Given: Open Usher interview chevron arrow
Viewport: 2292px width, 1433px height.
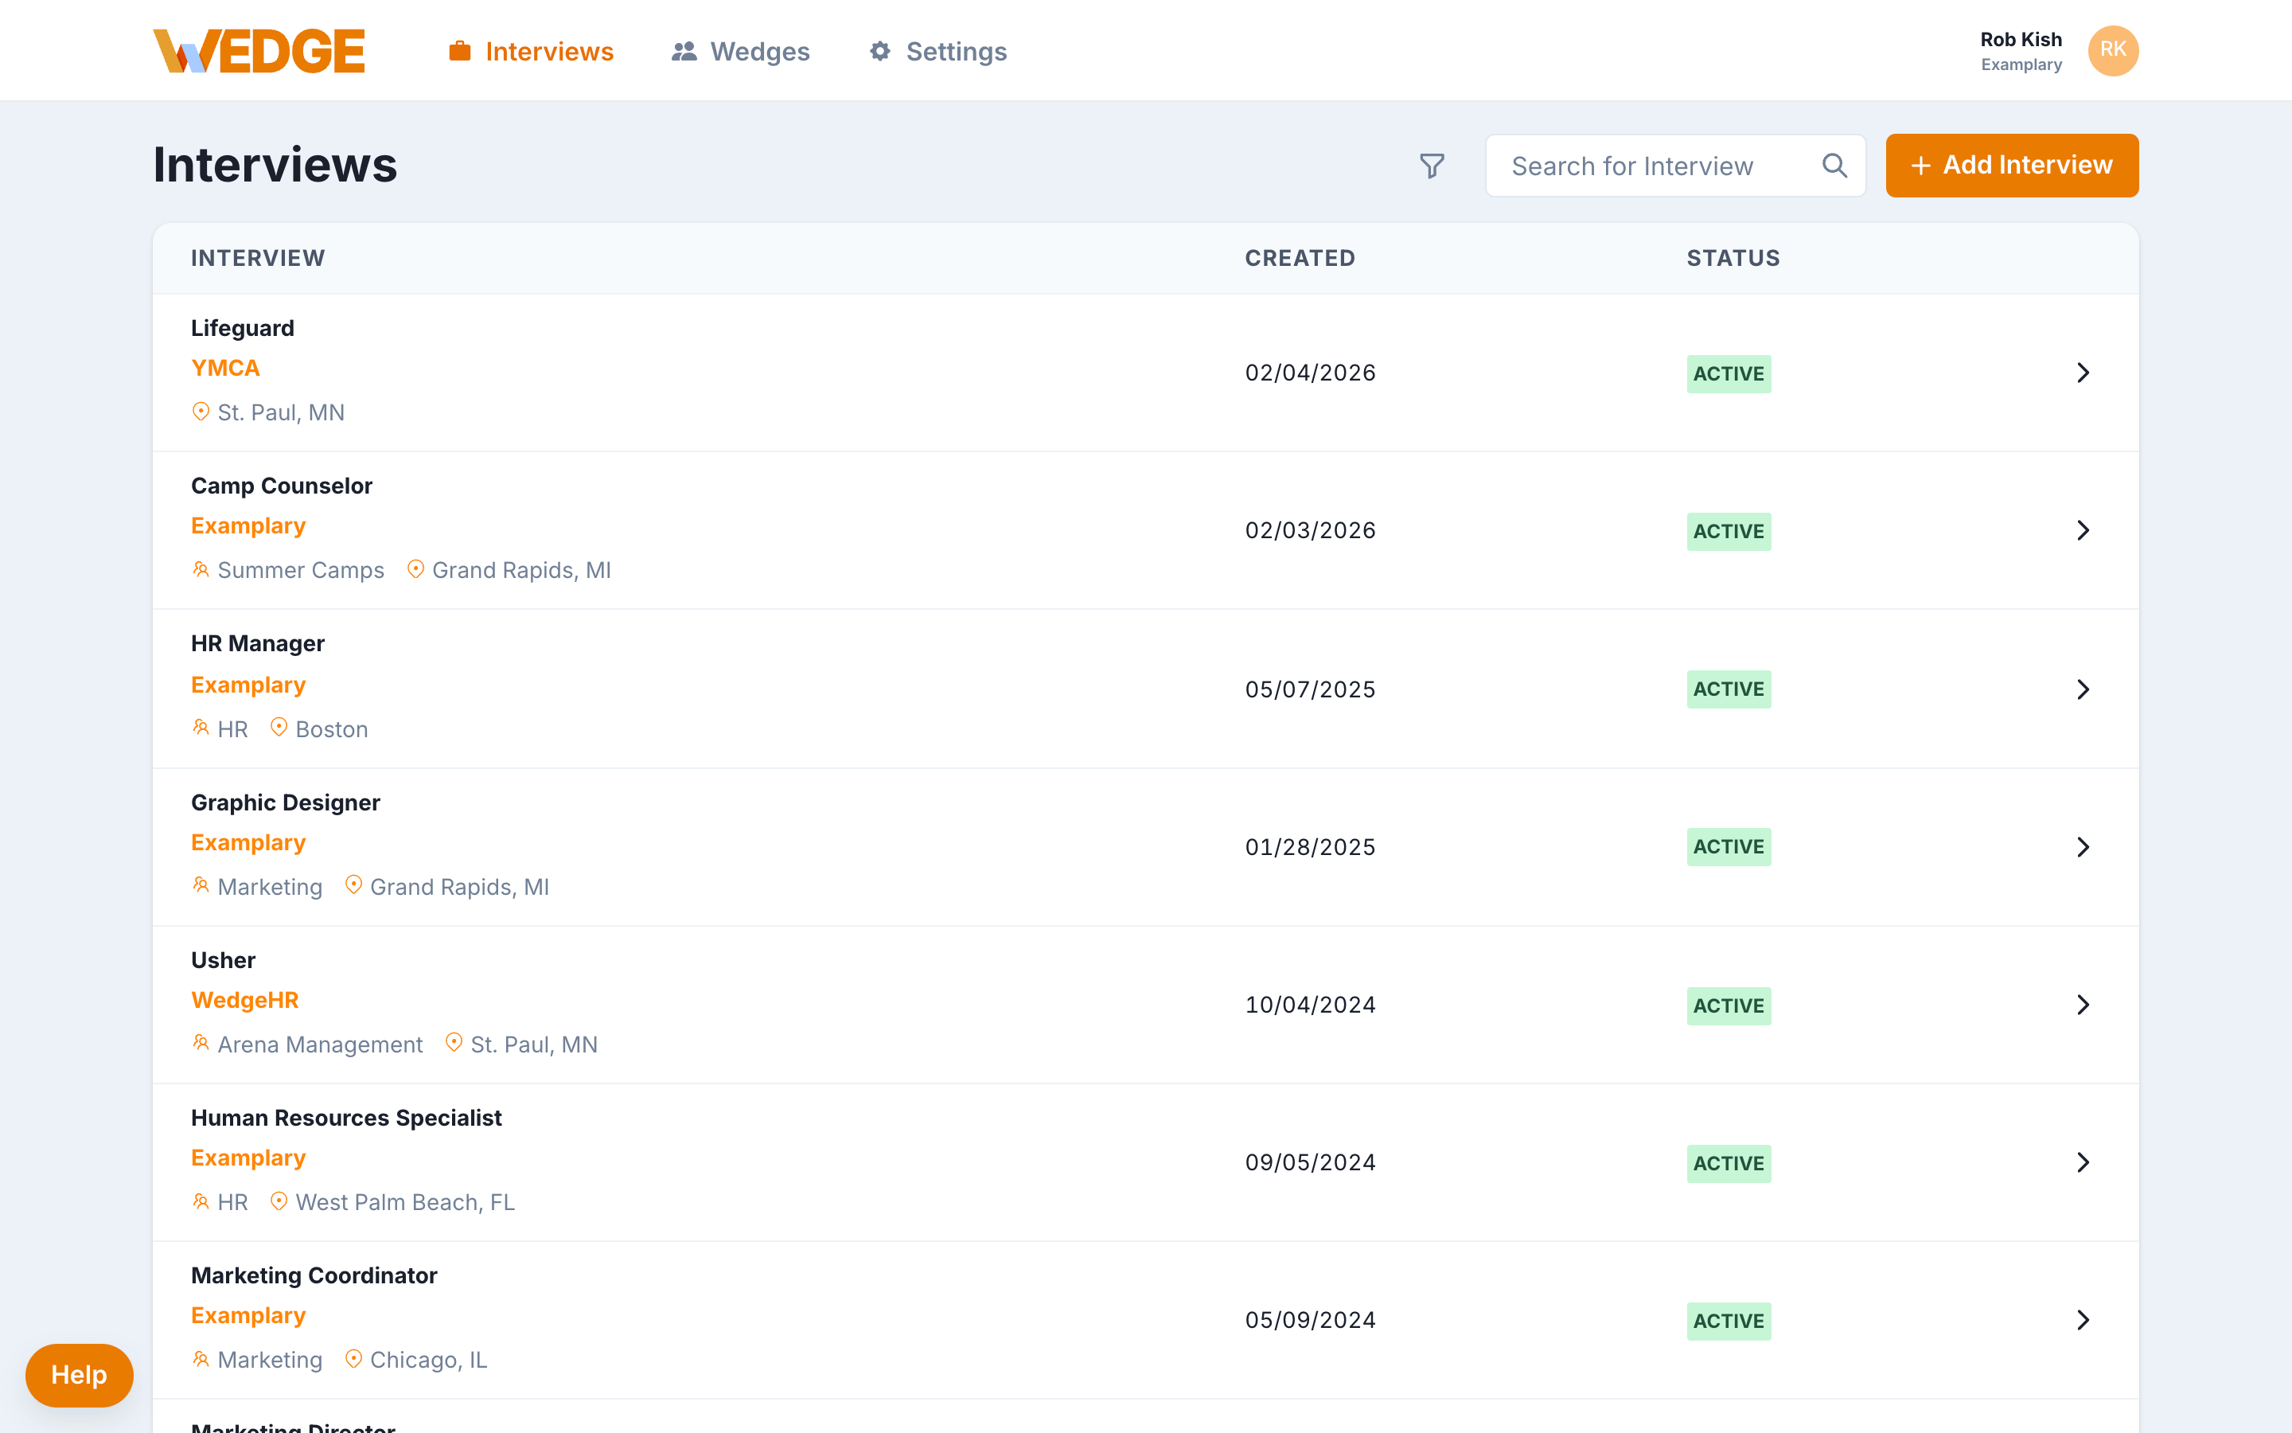Looking at the screenshot, I should click(2082, 1005).
